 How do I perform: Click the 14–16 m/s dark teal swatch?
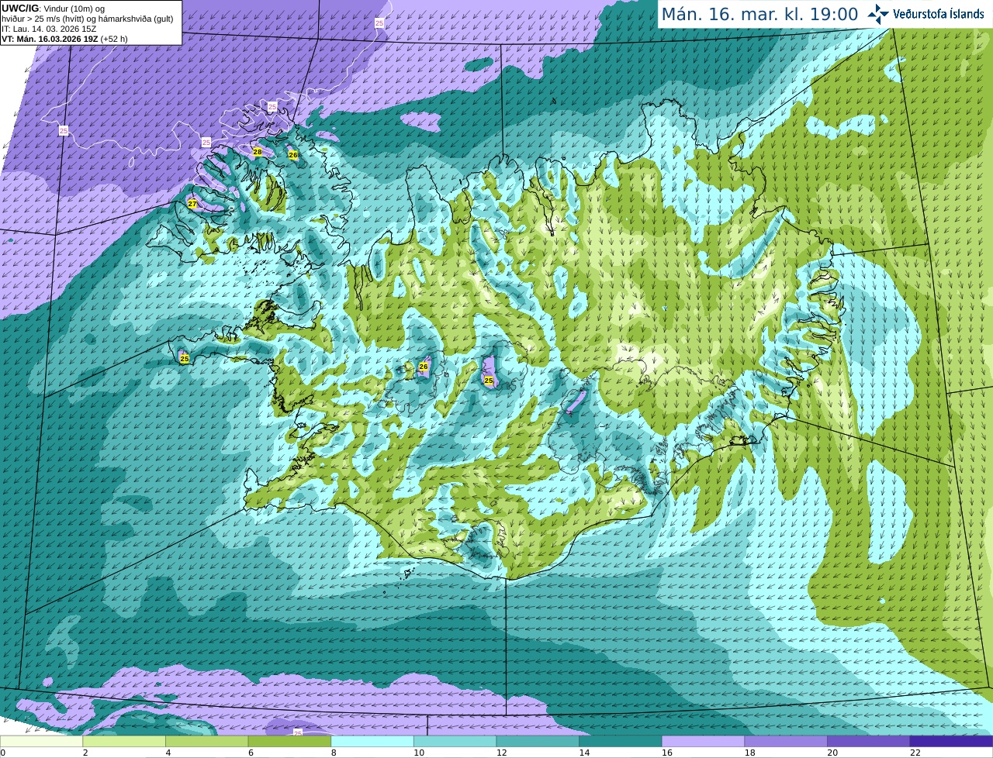click(x=621, y=742)
